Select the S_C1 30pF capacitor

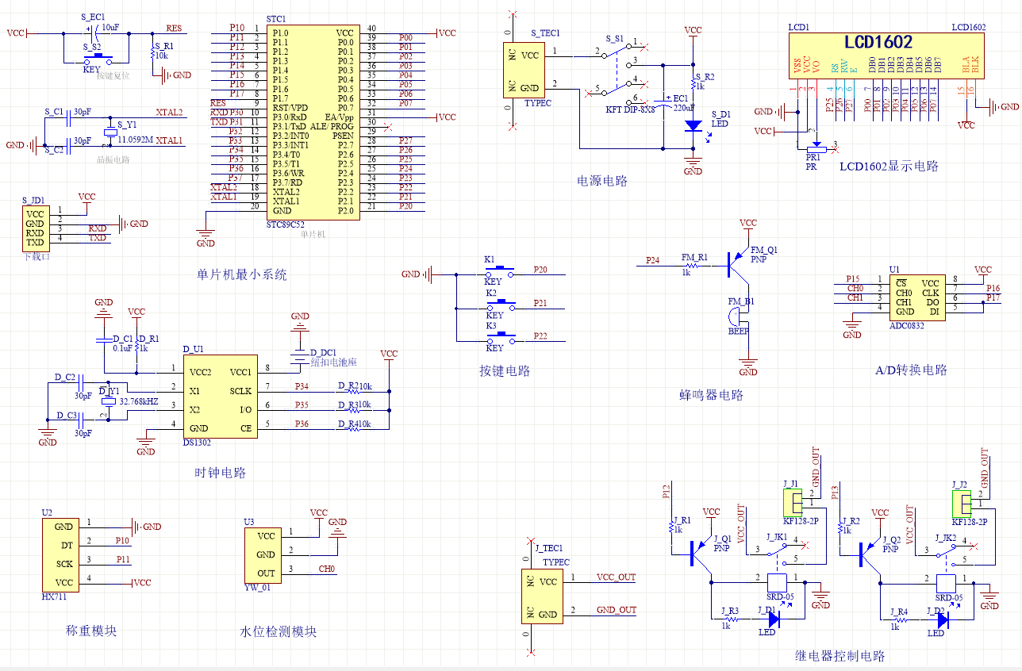68,117
